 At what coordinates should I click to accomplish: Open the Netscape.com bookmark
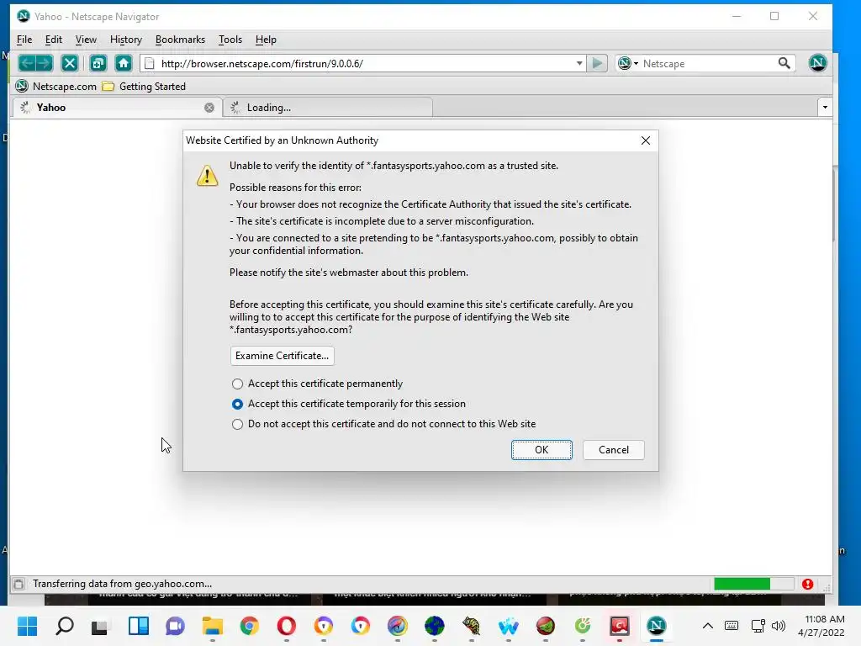[56, 87]
